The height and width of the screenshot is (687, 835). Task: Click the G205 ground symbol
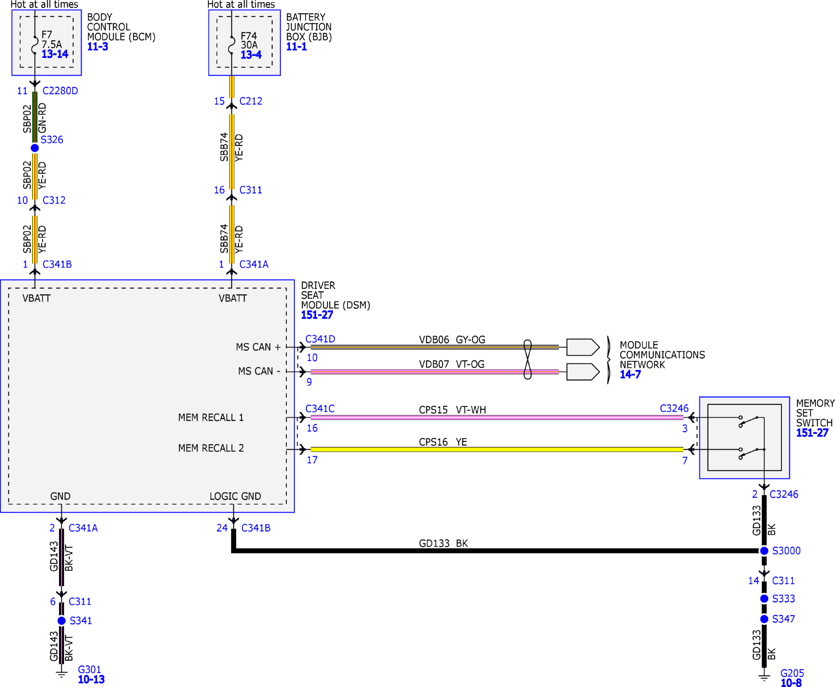coord(764,678)
